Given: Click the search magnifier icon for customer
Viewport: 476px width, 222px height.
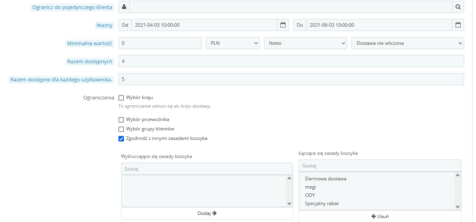Looking at the screenshot, I should [x=458, y=7].
